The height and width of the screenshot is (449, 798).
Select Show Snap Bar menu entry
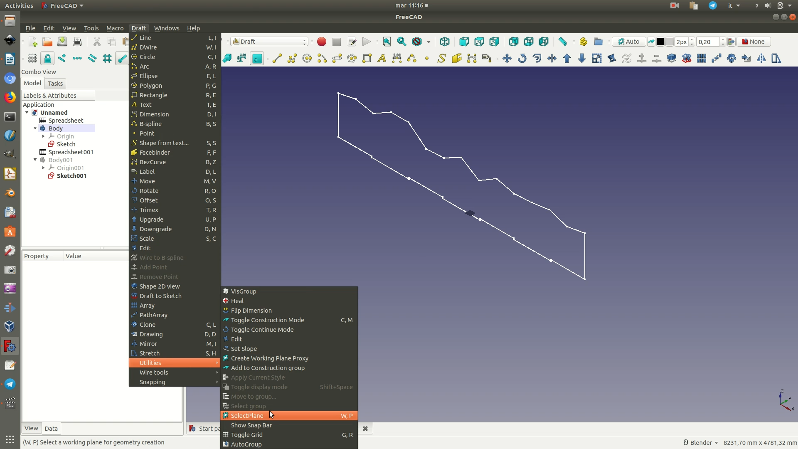289,425
